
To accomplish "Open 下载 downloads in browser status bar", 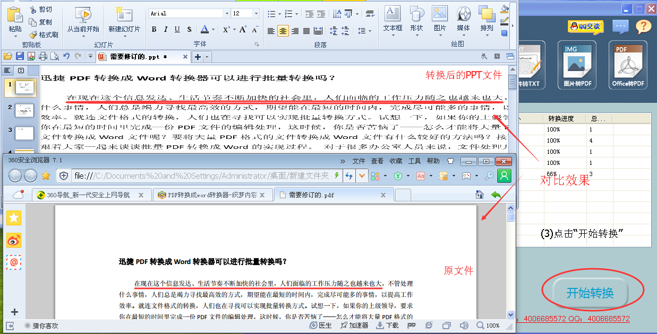I will point(388,326).
